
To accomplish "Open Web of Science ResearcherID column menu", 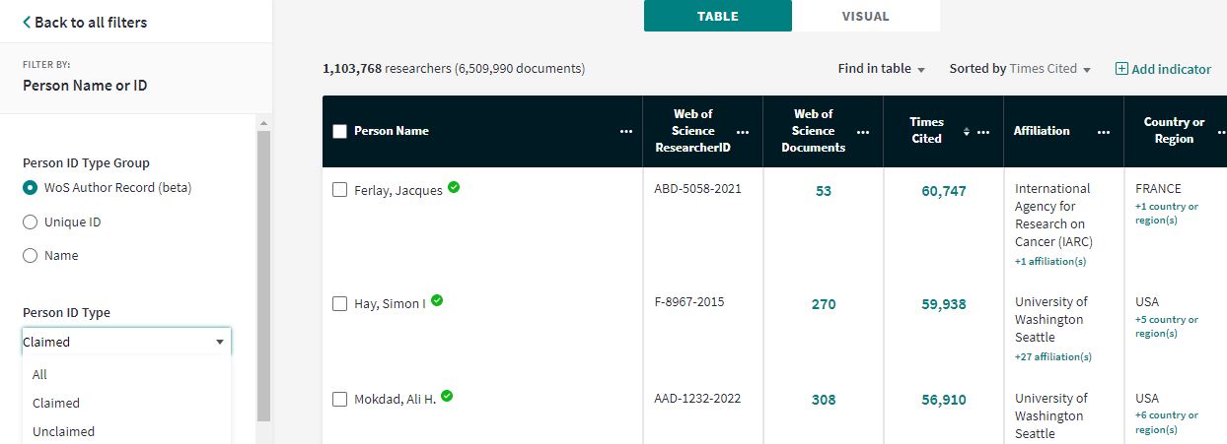I will pyautogui.click(x=743, y=131).
